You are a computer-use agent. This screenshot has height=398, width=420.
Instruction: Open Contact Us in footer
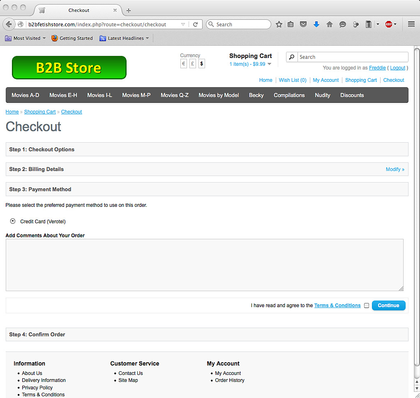pos(130,373)
